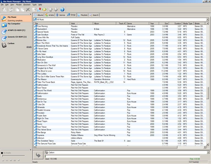Switch to the Albums tab
211x164 pixels.
pyautogui.click(x=39, y=15)
